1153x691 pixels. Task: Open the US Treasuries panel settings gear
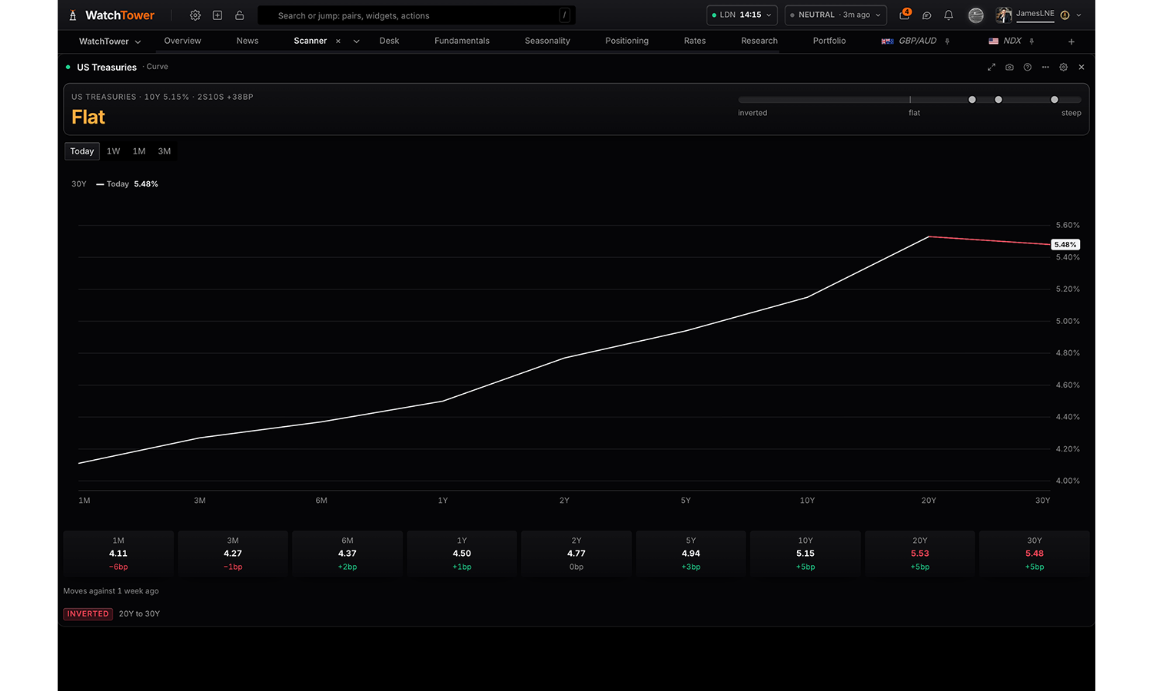pyautogui.click(x=1064, y=68)
